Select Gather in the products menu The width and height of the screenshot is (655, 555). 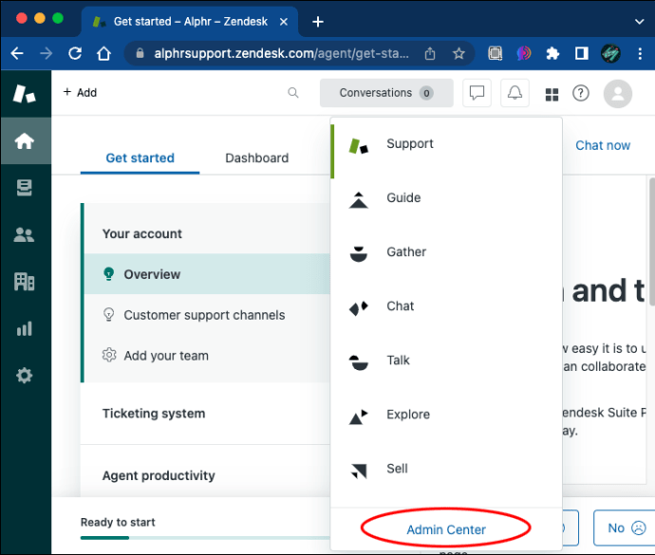[x=446, y=252]
